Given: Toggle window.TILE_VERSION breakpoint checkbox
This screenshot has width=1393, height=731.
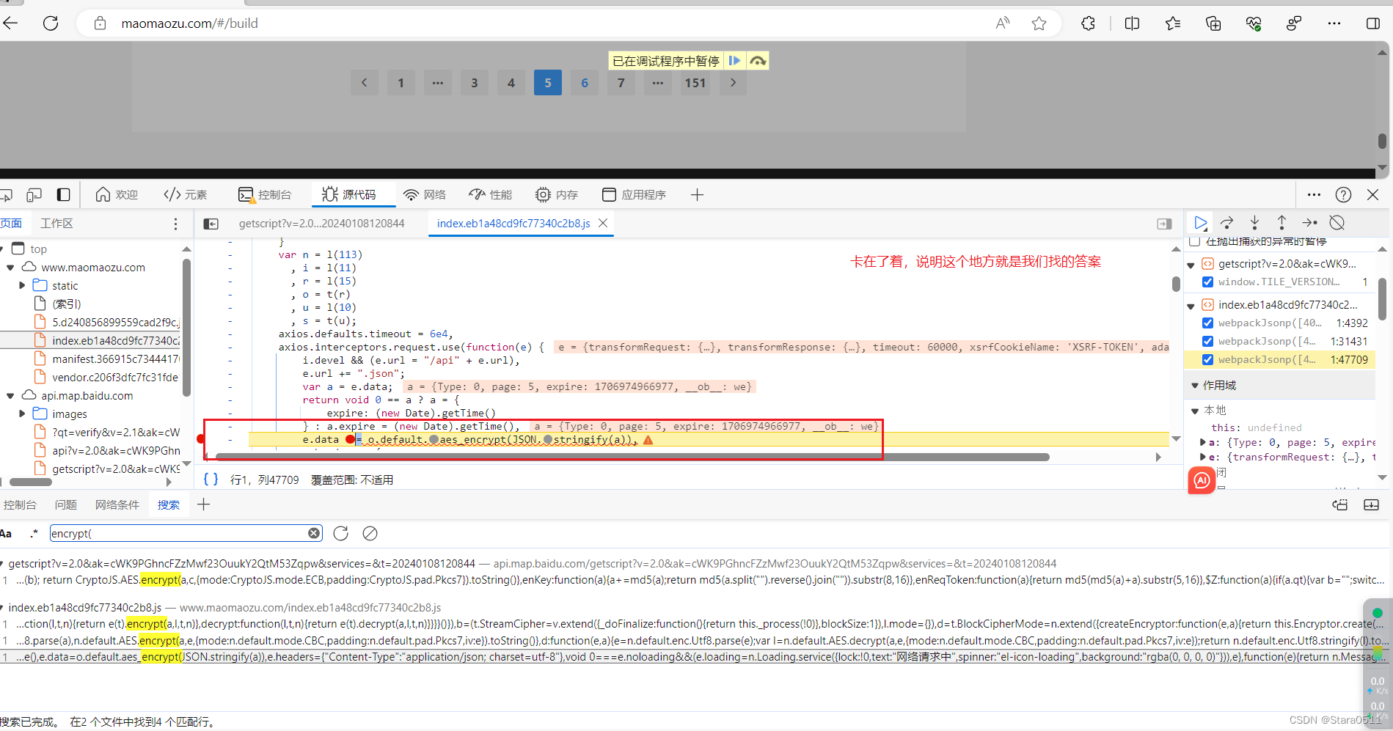Looking at the screenshot, I should (1207, 282).
